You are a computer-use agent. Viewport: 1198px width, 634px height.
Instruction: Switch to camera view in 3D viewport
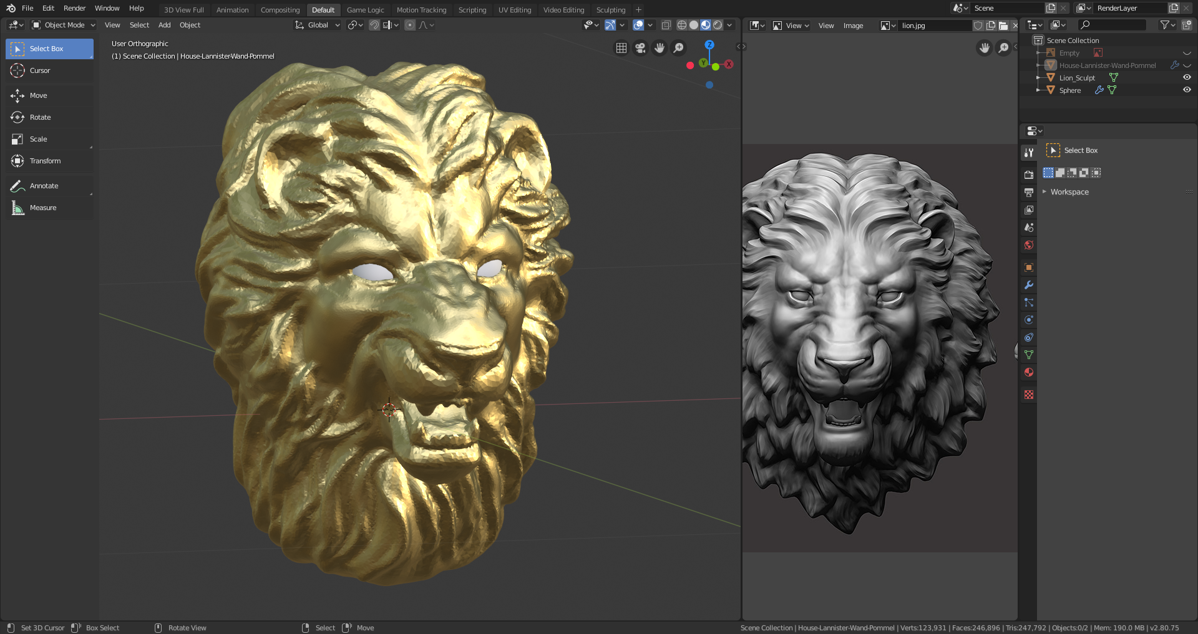point(640,48)
